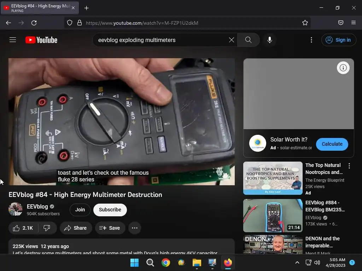The height and width of the screenshot is (271, 362).
Task: Click the Firefox URL address bar
Action: (187, 23)
